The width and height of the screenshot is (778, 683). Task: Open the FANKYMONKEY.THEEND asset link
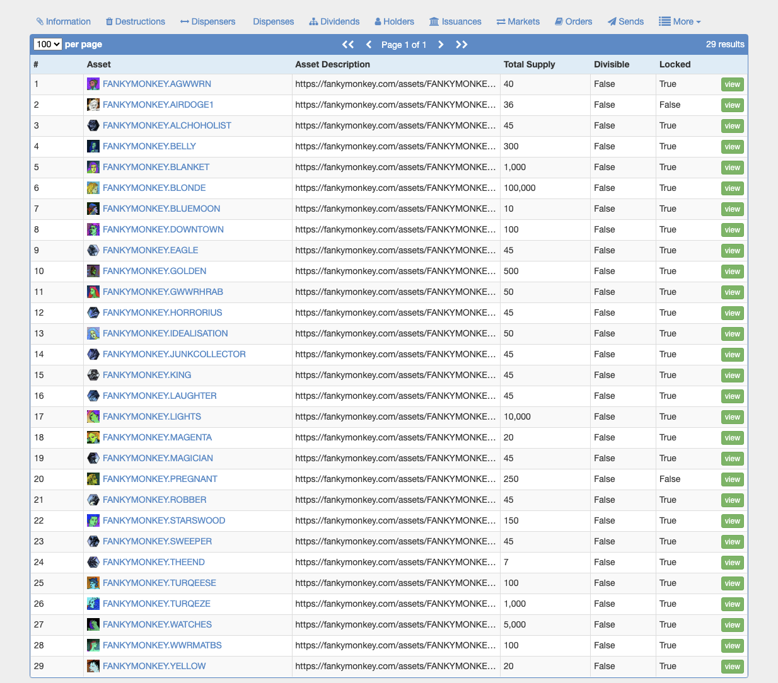pos(154,562)
